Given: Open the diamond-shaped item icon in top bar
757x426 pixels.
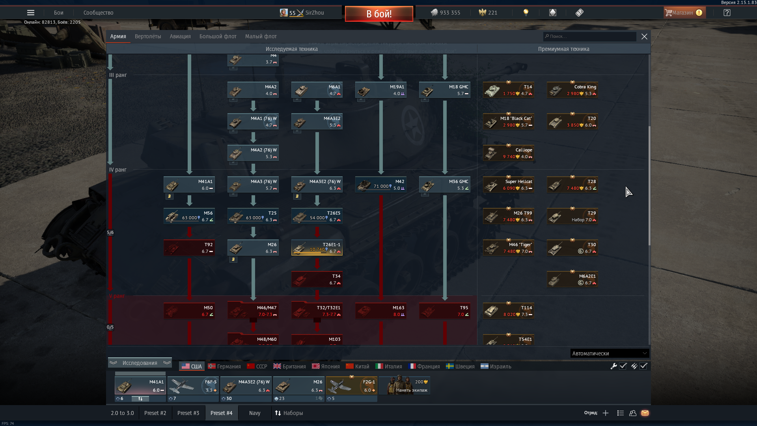Looking at the screenshot, I should pos(552,13).
